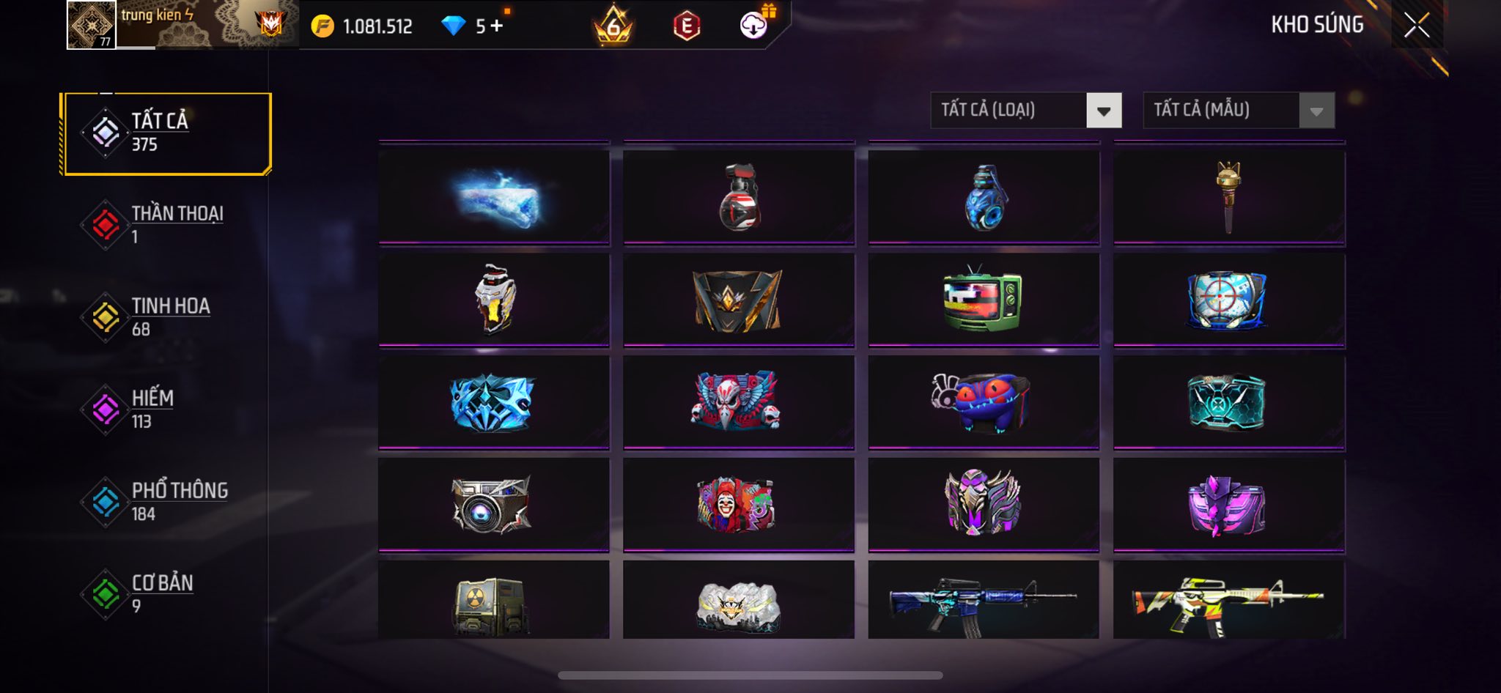Open the diamond top-up plus icon
This screenshot has width=1501, height=693.
pyautogui.click(x=497, y=26)
